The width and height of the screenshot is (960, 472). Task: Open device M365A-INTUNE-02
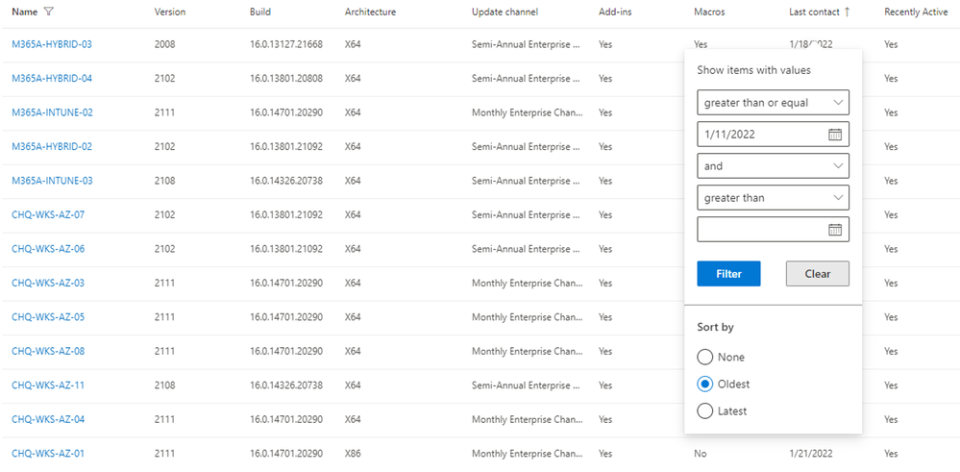click(x=53, y=112)
